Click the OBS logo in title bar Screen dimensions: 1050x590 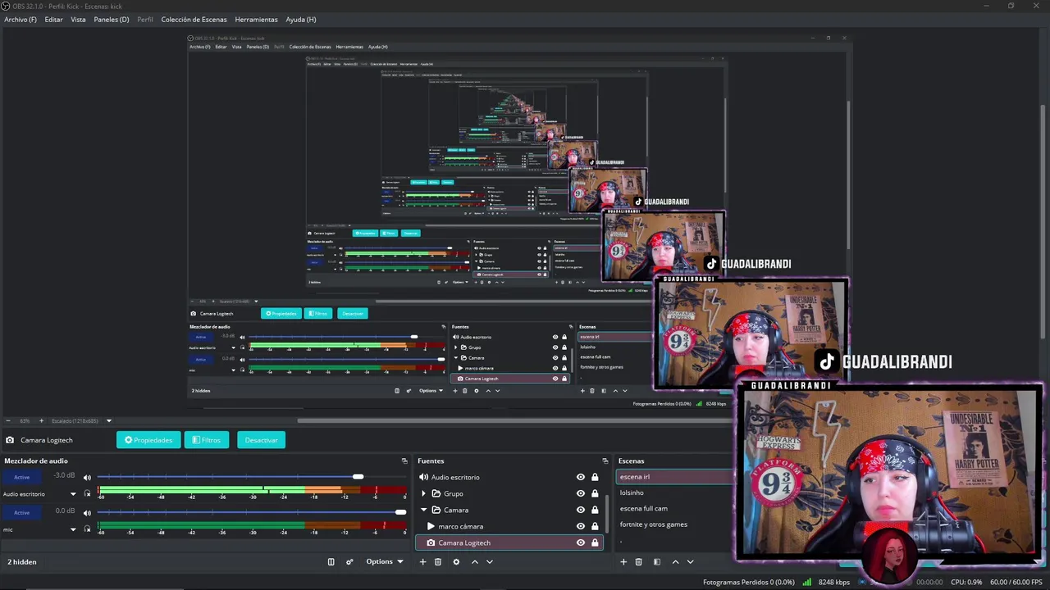[x=6, y=6]
